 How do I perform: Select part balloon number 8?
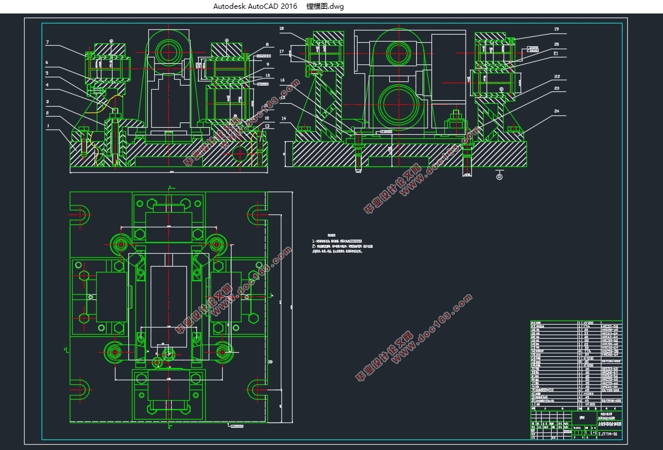click(267, 45)
